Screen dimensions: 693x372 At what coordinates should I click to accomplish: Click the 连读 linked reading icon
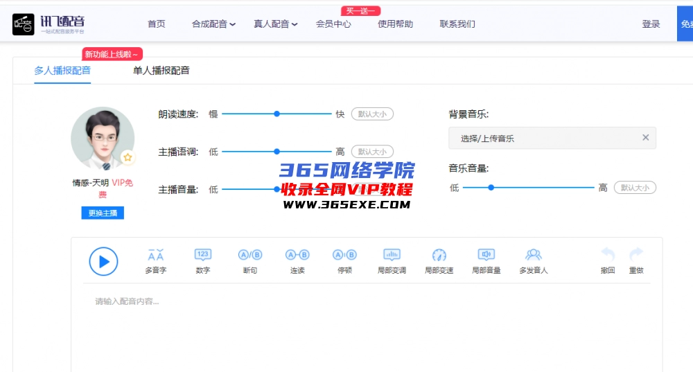(x=297, y=255)
